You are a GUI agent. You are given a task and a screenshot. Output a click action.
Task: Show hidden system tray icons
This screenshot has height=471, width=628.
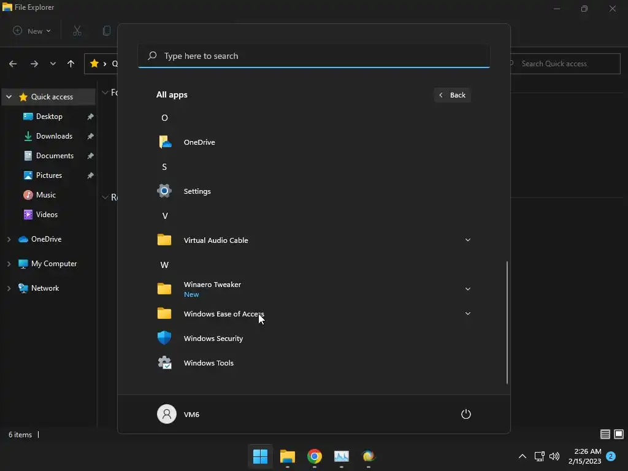(x=523, y=456)
